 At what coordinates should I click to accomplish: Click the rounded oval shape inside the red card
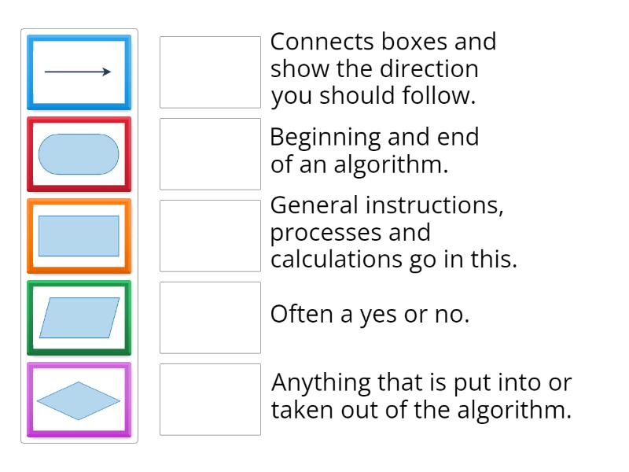[x=79, y=154]
